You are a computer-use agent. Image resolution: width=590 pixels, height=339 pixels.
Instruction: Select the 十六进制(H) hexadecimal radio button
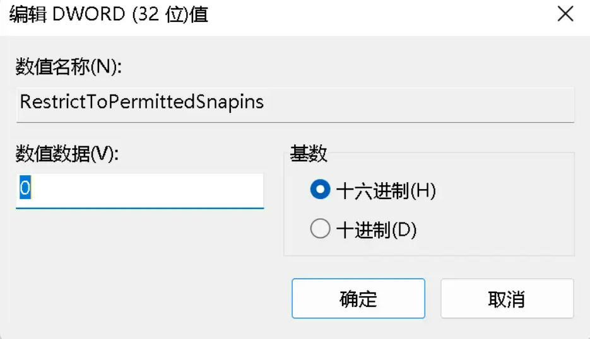coord(321,190)
